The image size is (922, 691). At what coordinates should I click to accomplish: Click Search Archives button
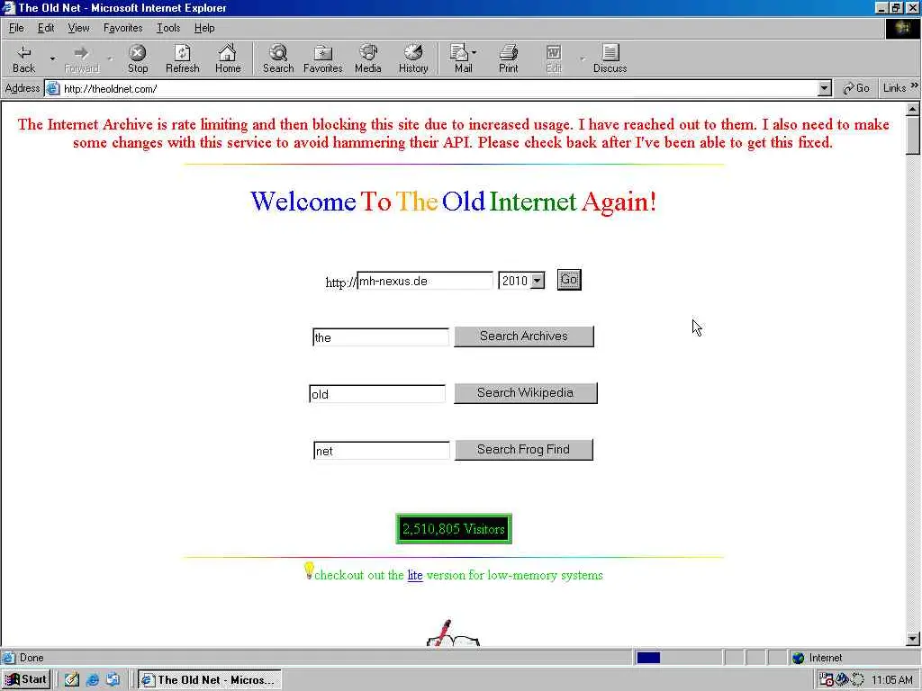click(x=523, y=337)
